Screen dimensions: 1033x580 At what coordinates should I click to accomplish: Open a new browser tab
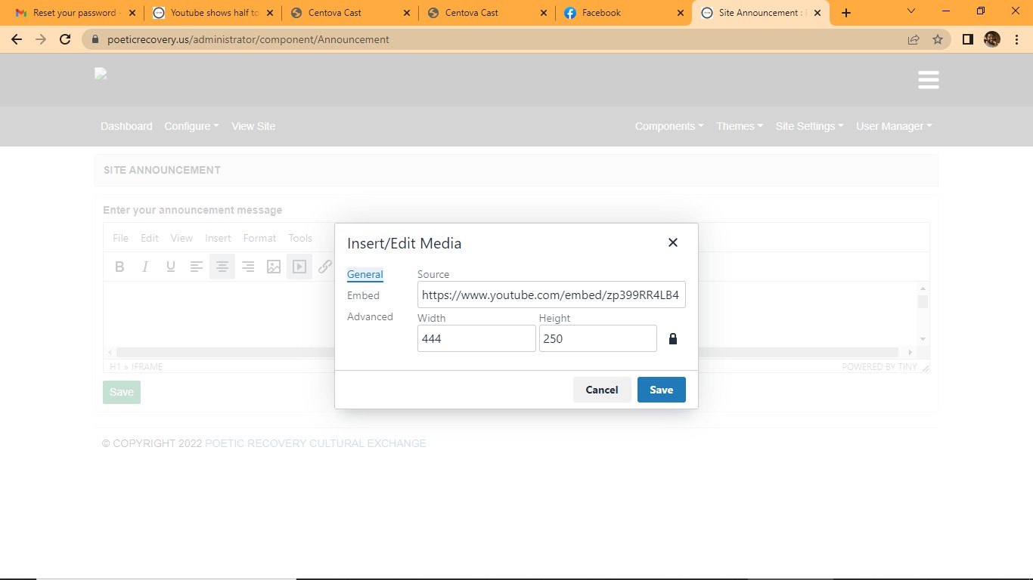pos(846,13)
